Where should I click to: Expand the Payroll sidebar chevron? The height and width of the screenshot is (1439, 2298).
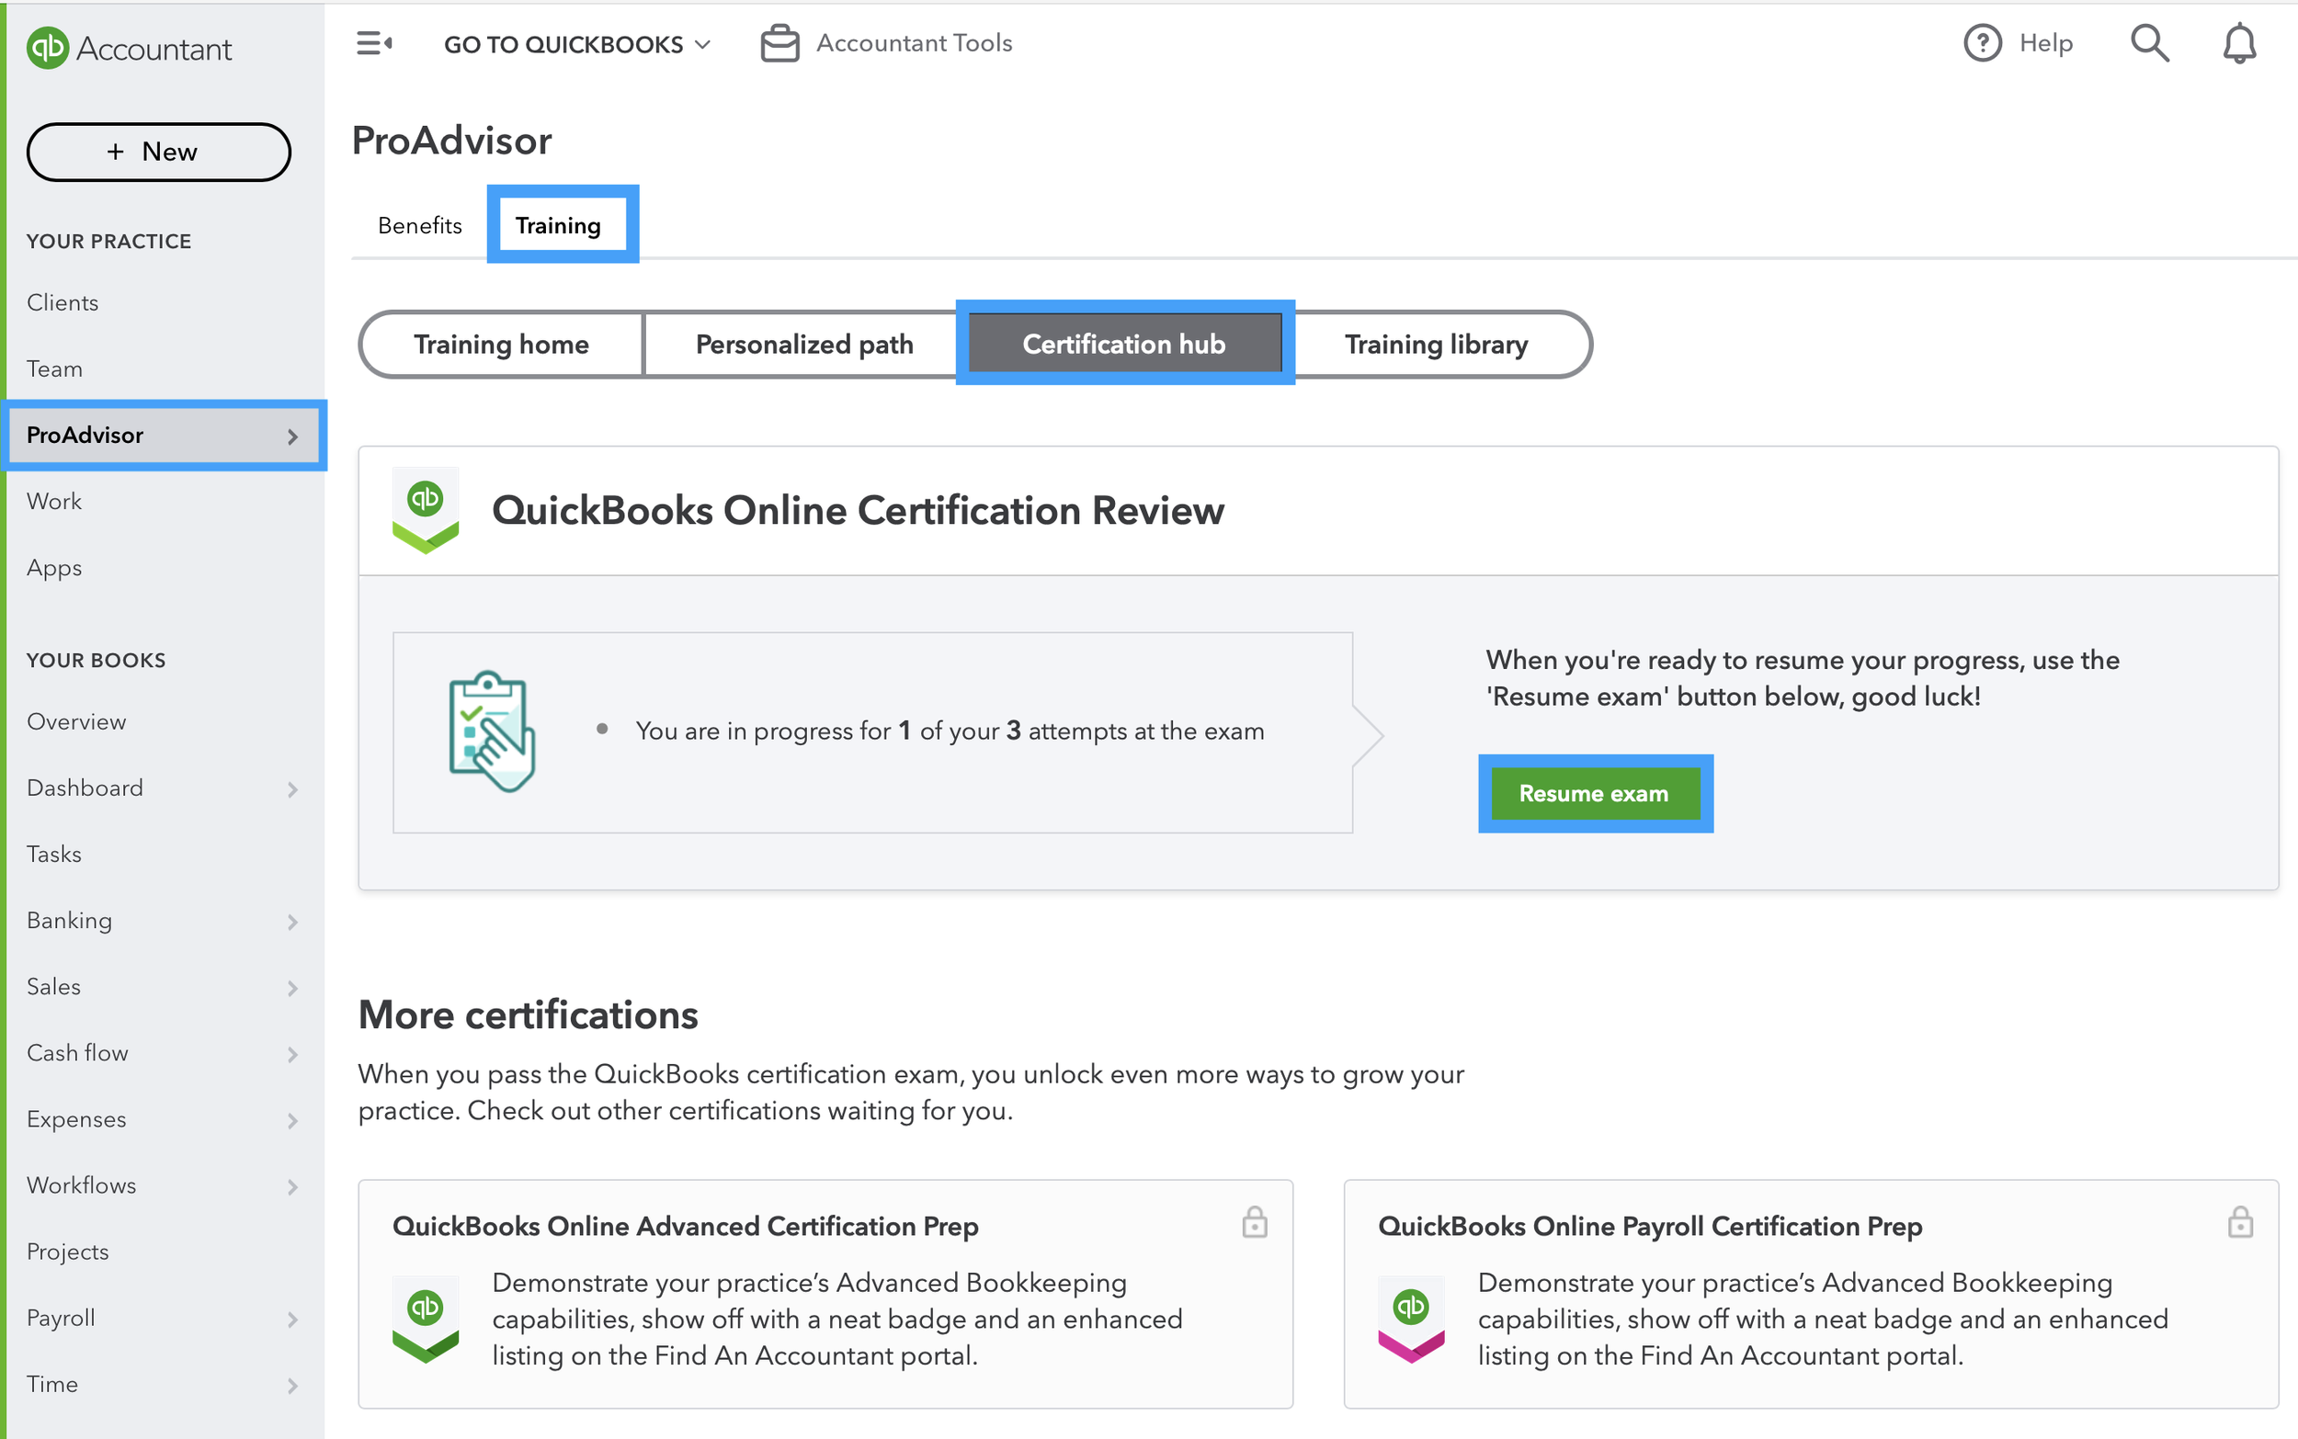point(292,1320)
